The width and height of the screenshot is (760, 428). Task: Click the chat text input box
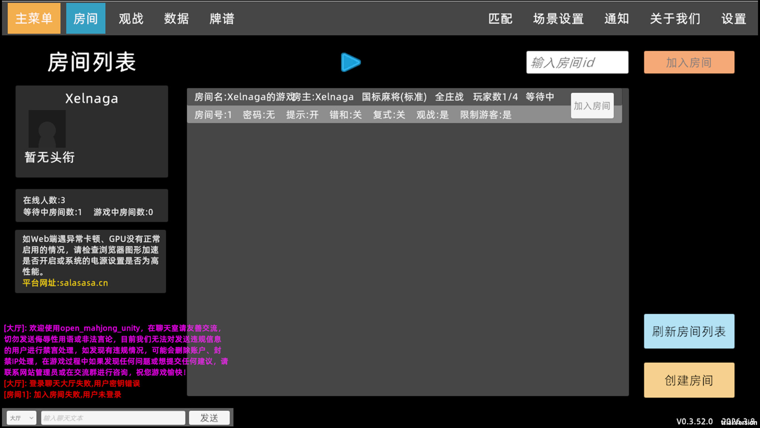click(x=113, y=418)
